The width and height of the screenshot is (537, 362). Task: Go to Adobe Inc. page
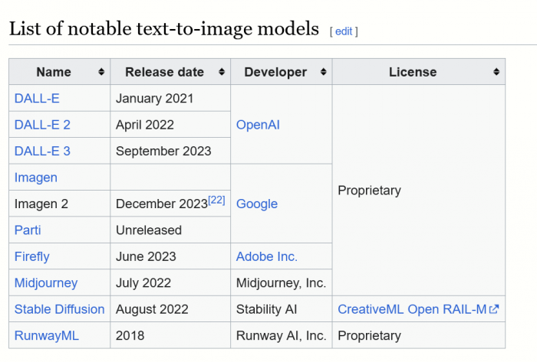click(266, 256)
